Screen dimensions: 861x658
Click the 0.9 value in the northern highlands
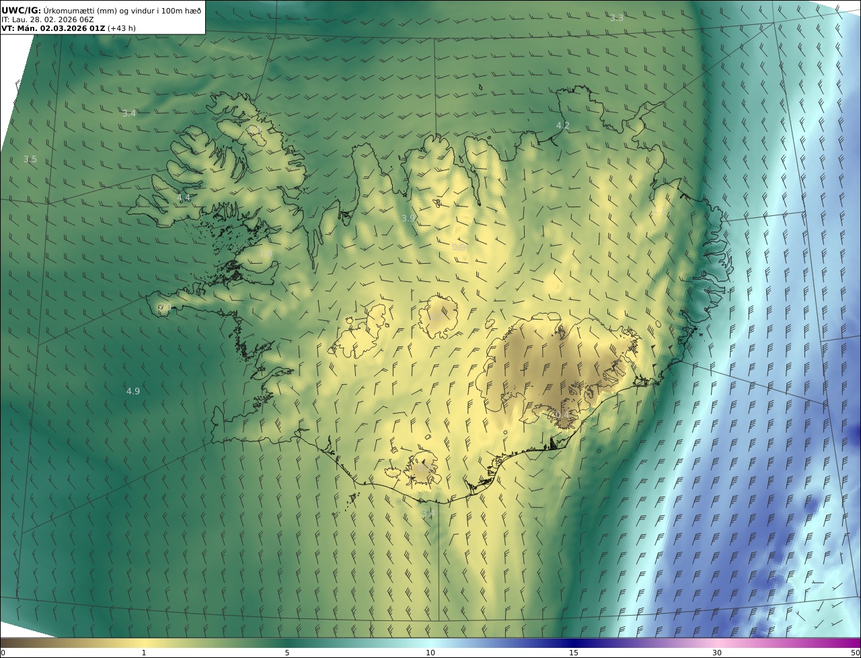tap(459, 247)
